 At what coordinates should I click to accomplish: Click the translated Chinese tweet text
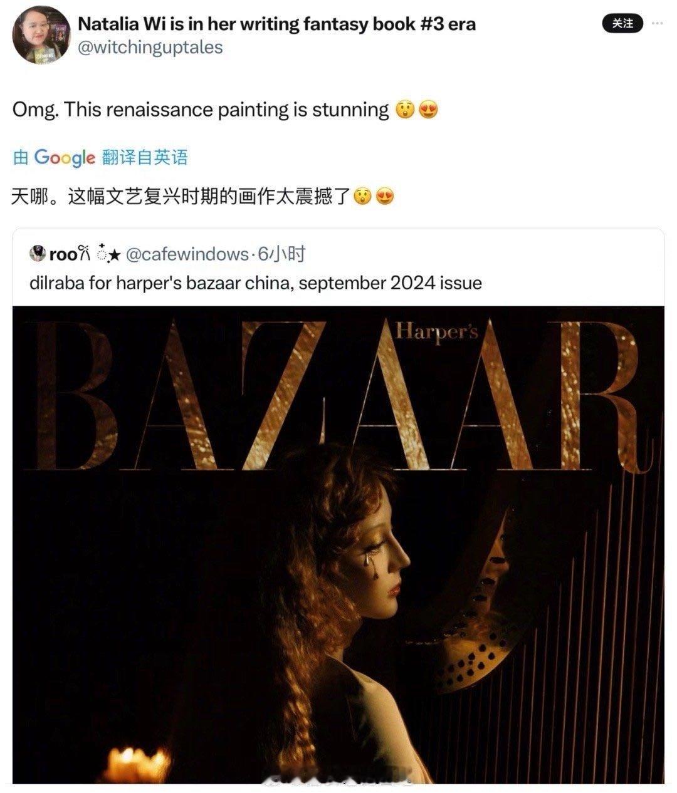pos(181,197)
